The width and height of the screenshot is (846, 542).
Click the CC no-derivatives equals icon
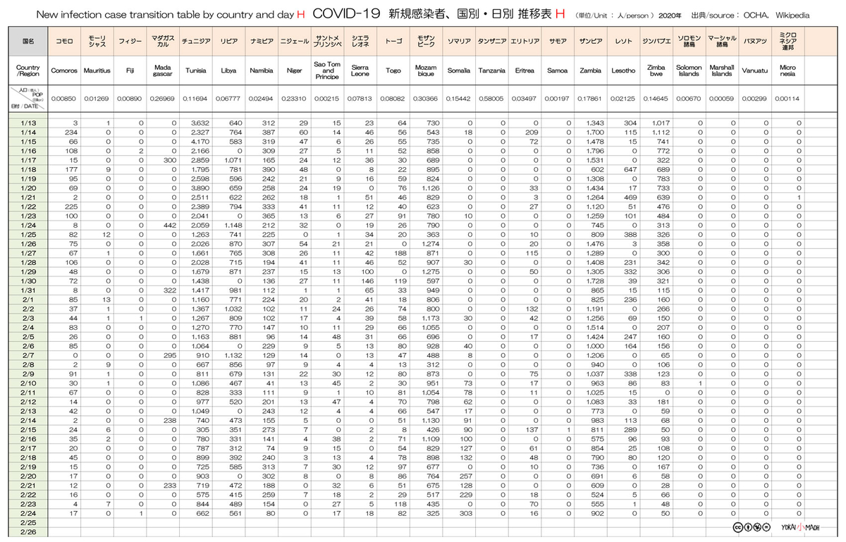(765, 527)
